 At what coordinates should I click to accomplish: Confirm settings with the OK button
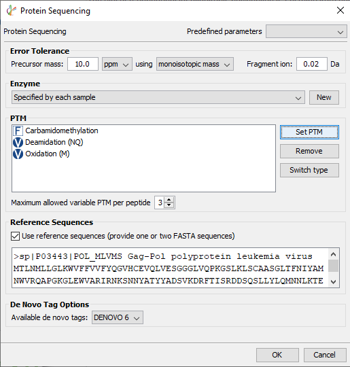(x=277, y=355)
